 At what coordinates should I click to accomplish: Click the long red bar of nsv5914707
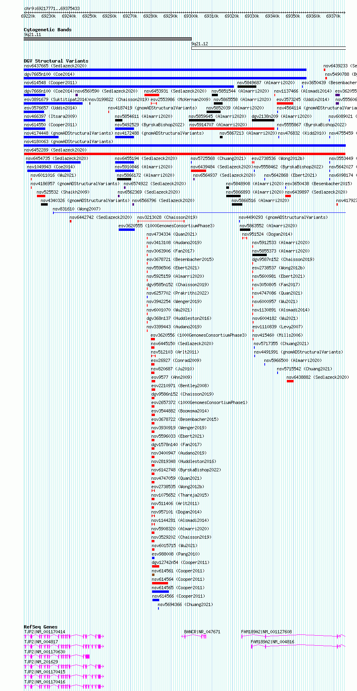pos(232,129)
